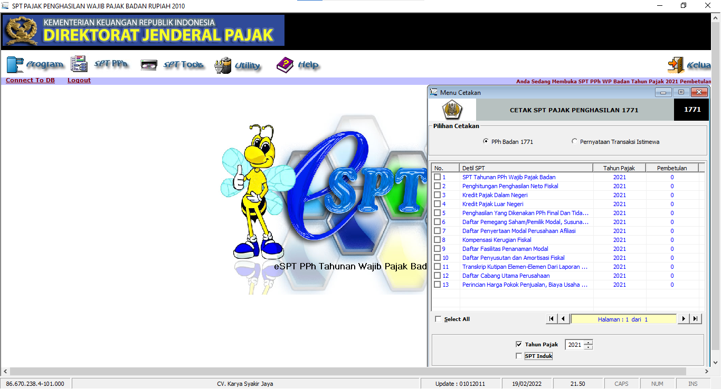Click CV. Karya Syakir Jaya in status bar
Image resolution: width=721 pixels, height=389 pixels.
(245, 384)
